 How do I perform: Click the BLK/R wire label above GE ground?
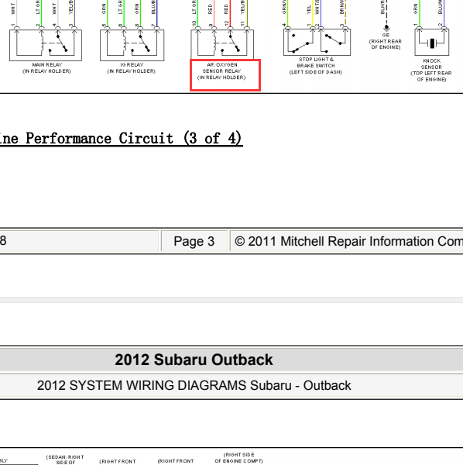click(382, 7)
